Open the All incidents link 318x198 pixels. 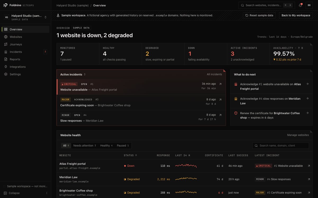[x=214, y=74]
